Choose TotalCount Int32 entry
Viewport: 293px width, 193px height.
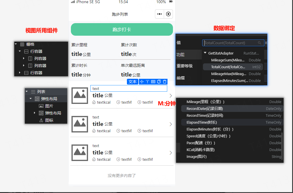233,67
